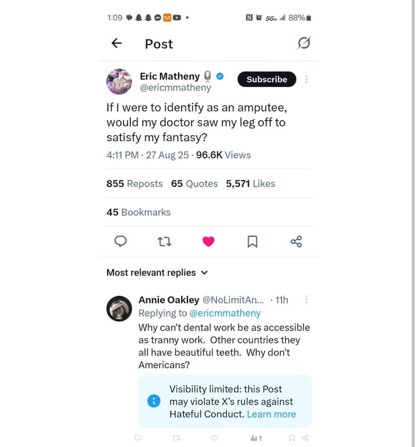The height and width of the screenshot is (447, 418).
Task: Click the info icon in visibility notice
Action: point(154,401)
